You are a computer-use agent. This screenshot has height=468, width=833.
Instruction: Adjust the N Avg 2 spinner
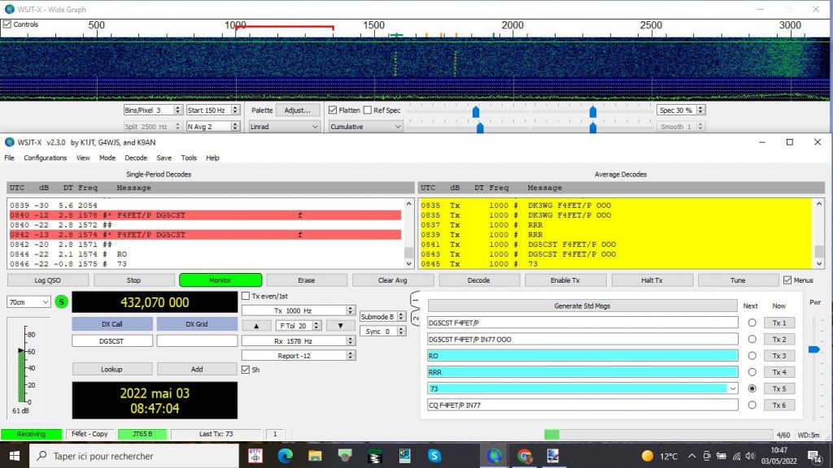(235, 127)
